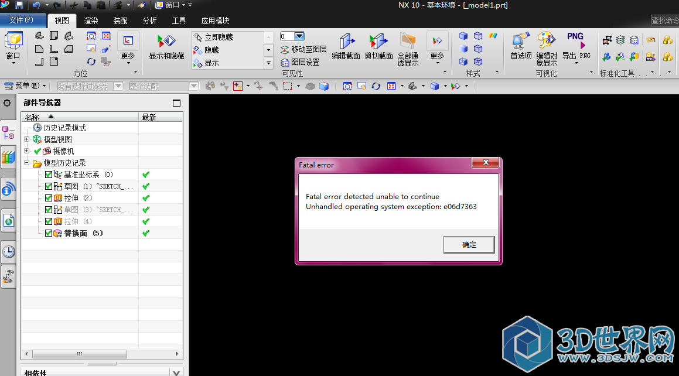Sort by the Up to Date column header
This screenshot has height=376, width=679.
point(161,117)
